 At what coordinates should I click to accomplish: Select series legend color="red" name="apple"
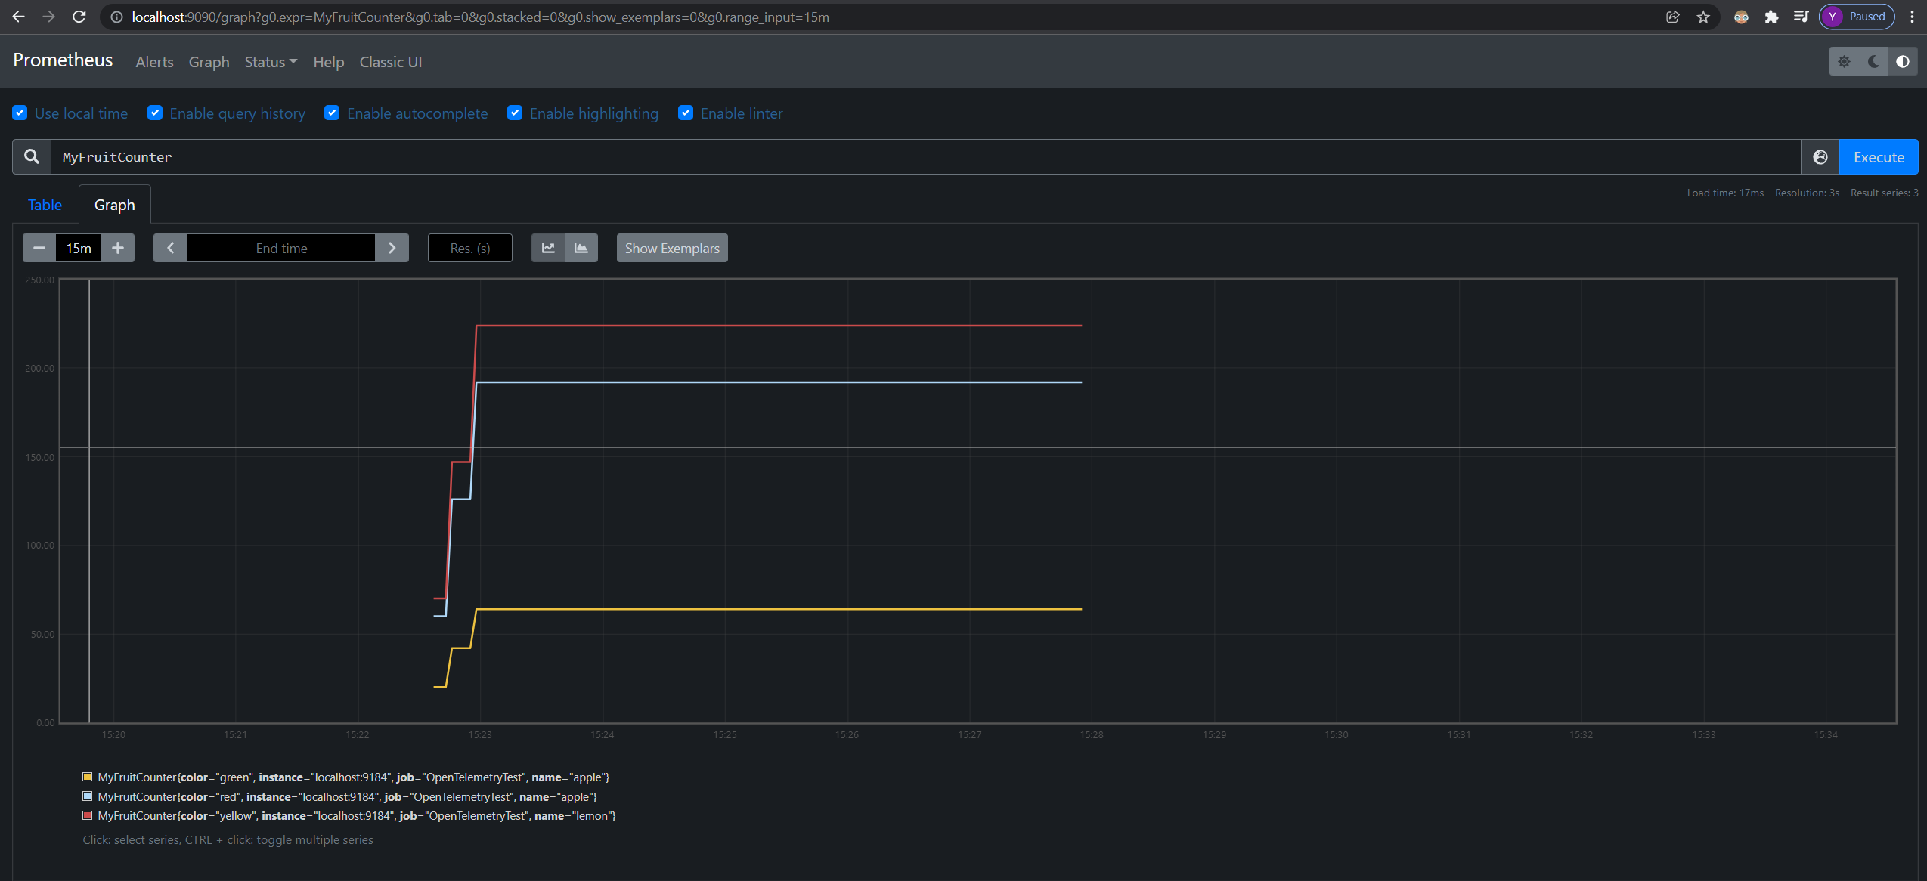[347, 796]
